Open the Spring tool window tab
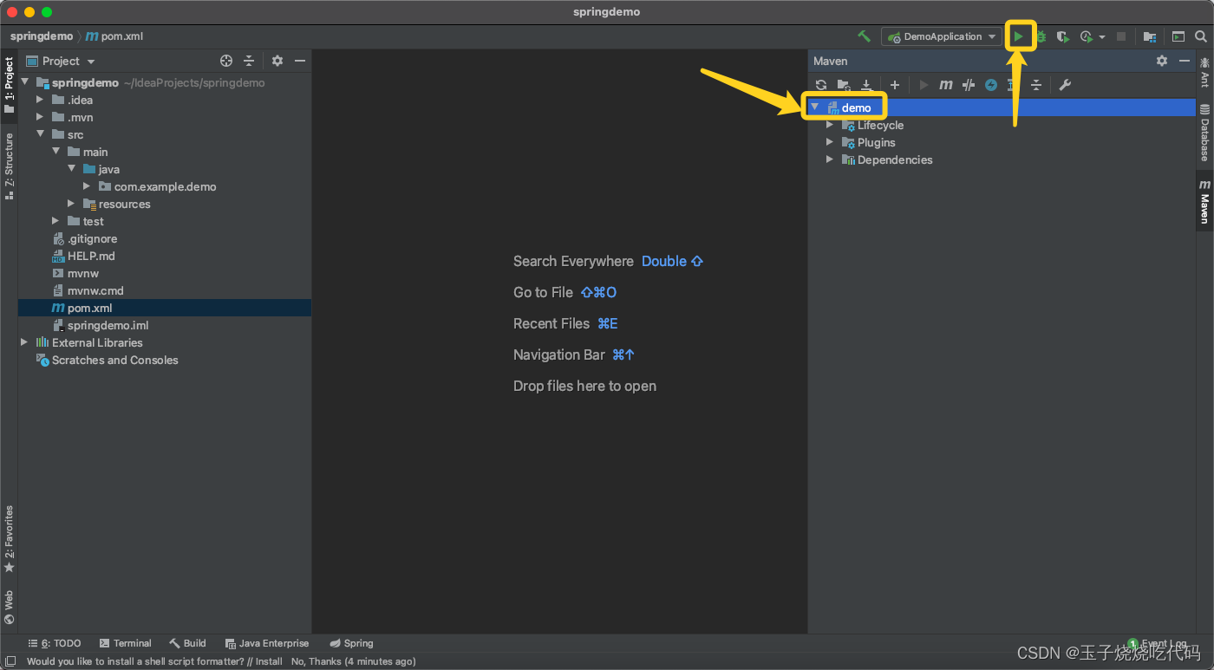The image size is (1214, 670). click(x=351, y=643)
